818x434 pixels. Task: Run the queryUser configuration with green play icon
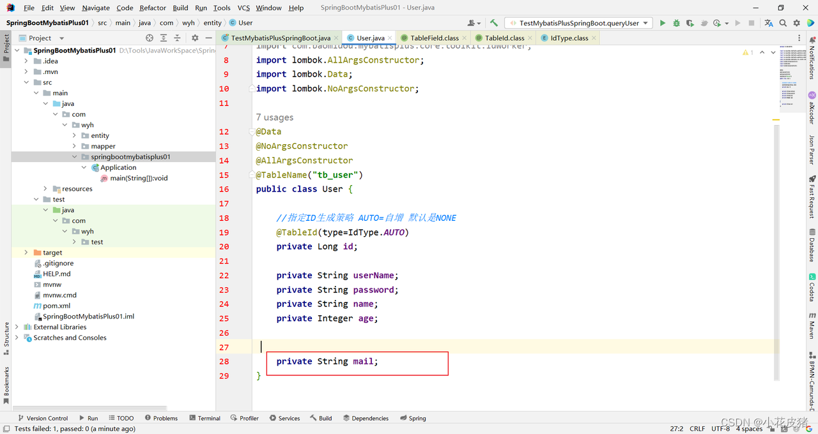(663, 23)
